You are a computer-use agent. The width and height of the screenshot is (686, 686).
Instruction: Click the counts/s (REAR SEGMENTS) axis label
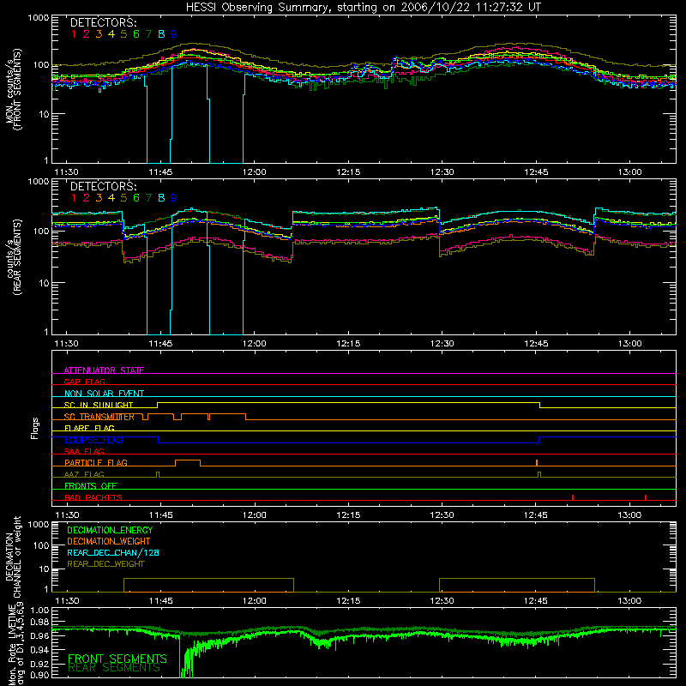(13, 257)
